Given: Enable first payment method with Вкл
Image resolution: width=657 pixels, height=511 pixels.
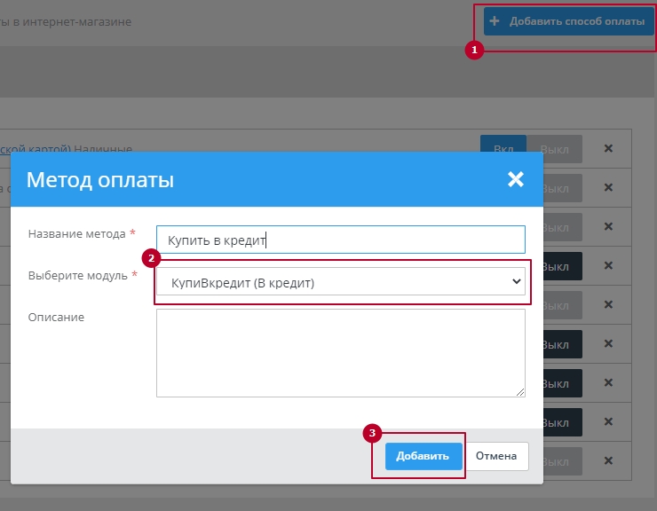Looking at the screenshot, I should click(x=503, y=148).
